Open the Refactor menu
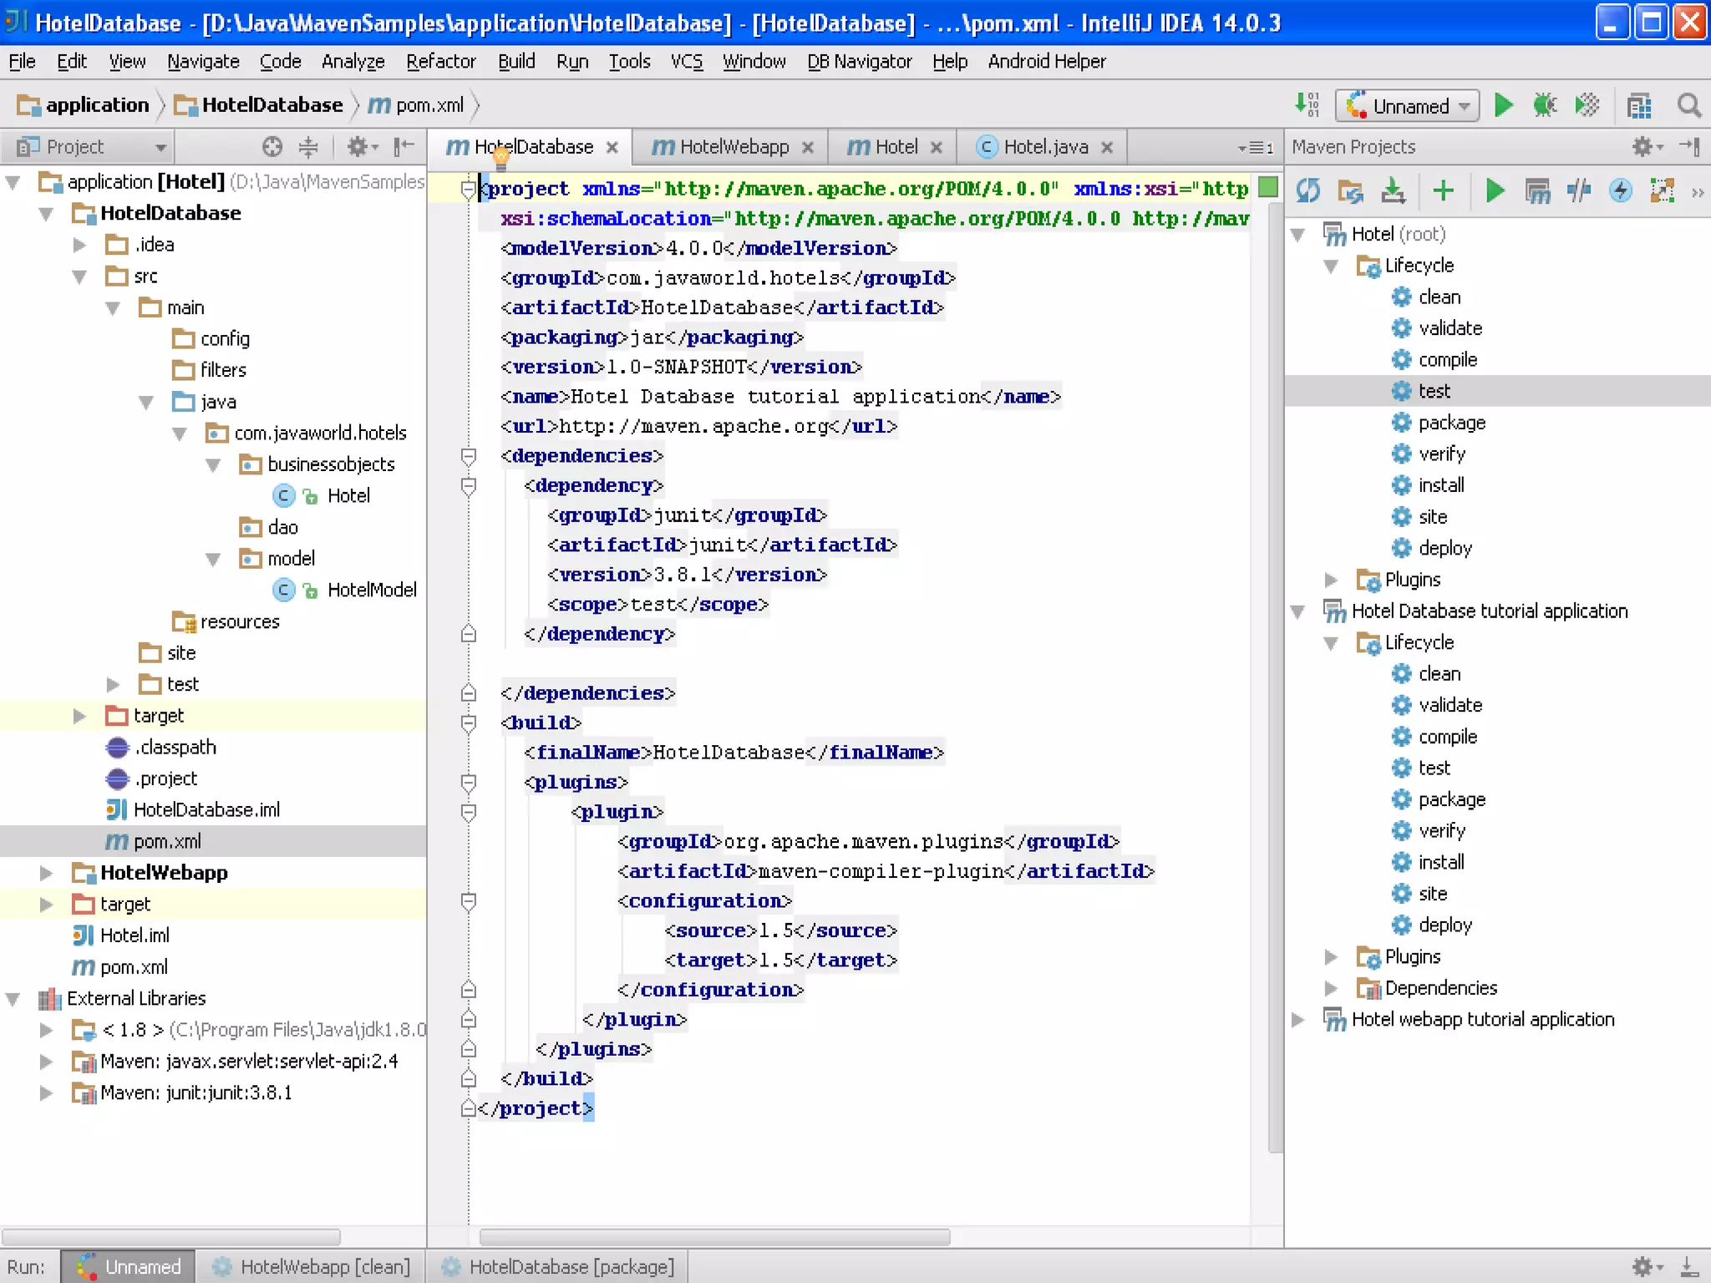The image size is (1711, 1283). tap(440, 62)
